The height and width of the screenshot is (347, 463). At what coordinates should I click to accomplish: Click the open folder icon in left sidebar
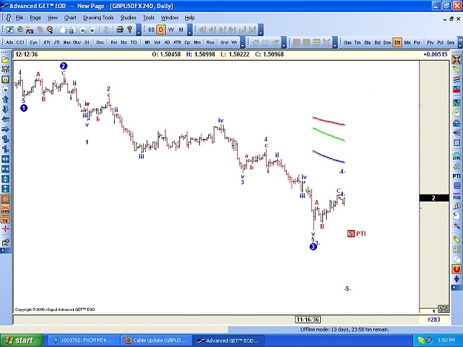(5, 60)
